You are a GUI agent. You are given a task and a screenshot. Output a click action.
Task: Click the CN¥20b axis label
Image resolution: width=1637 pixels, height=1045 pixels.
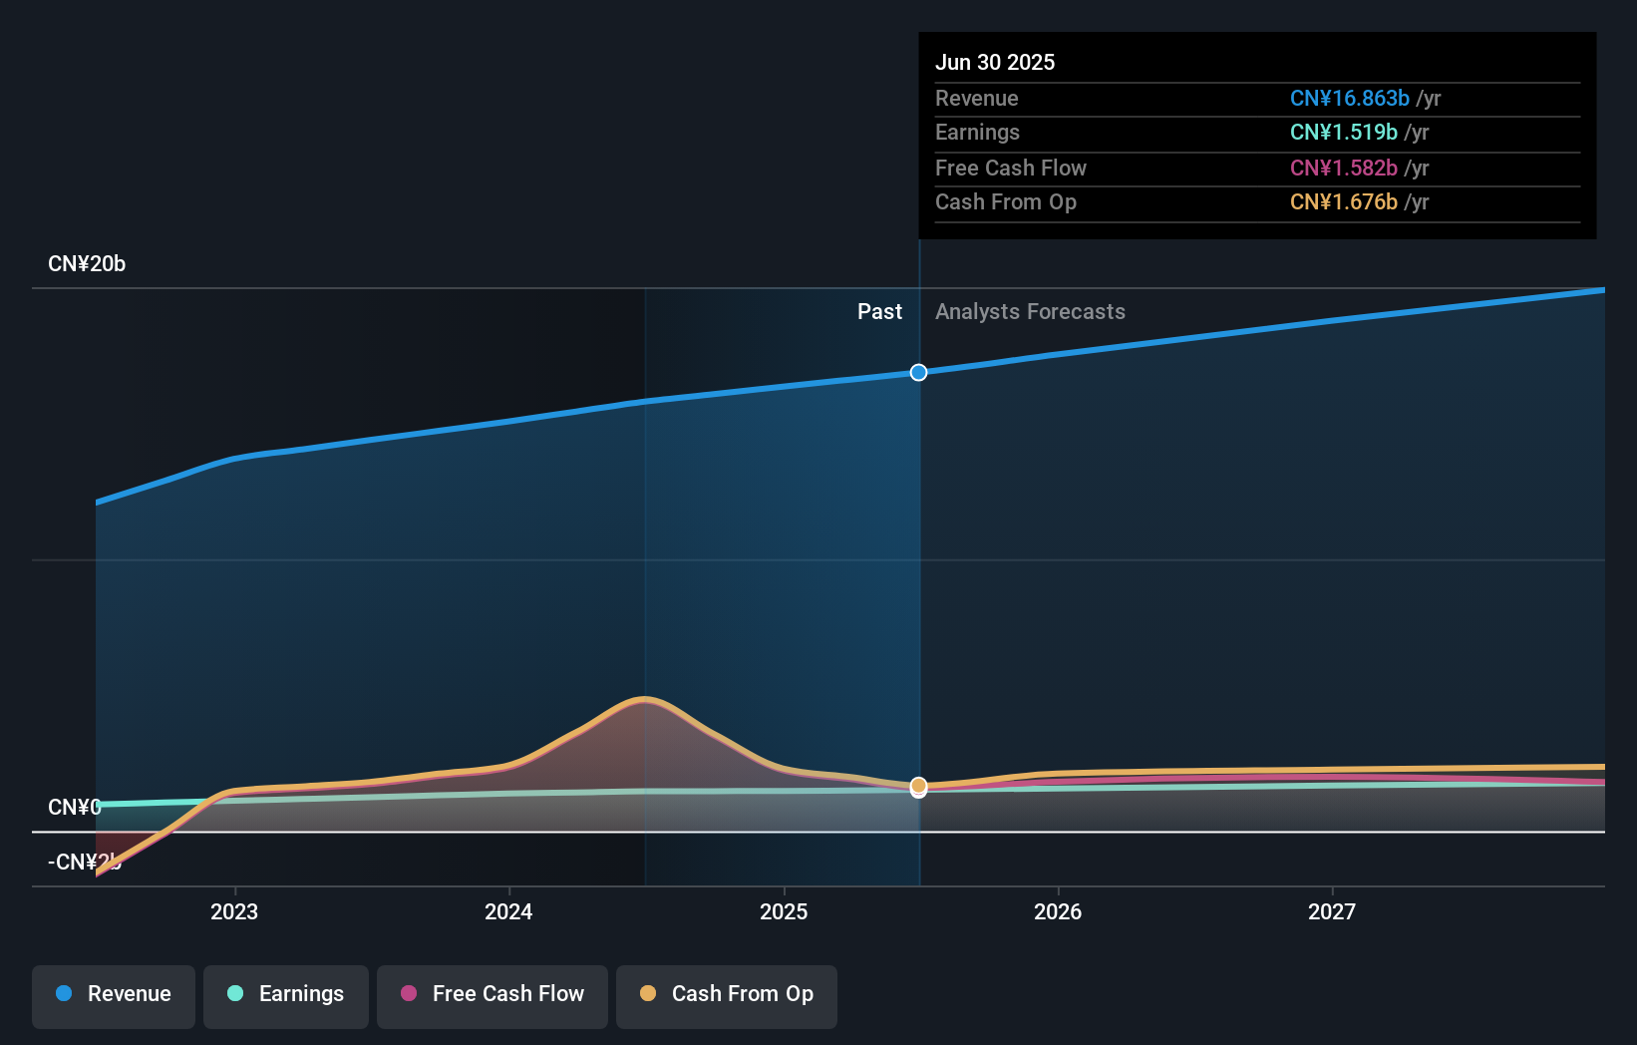point(88,263)
